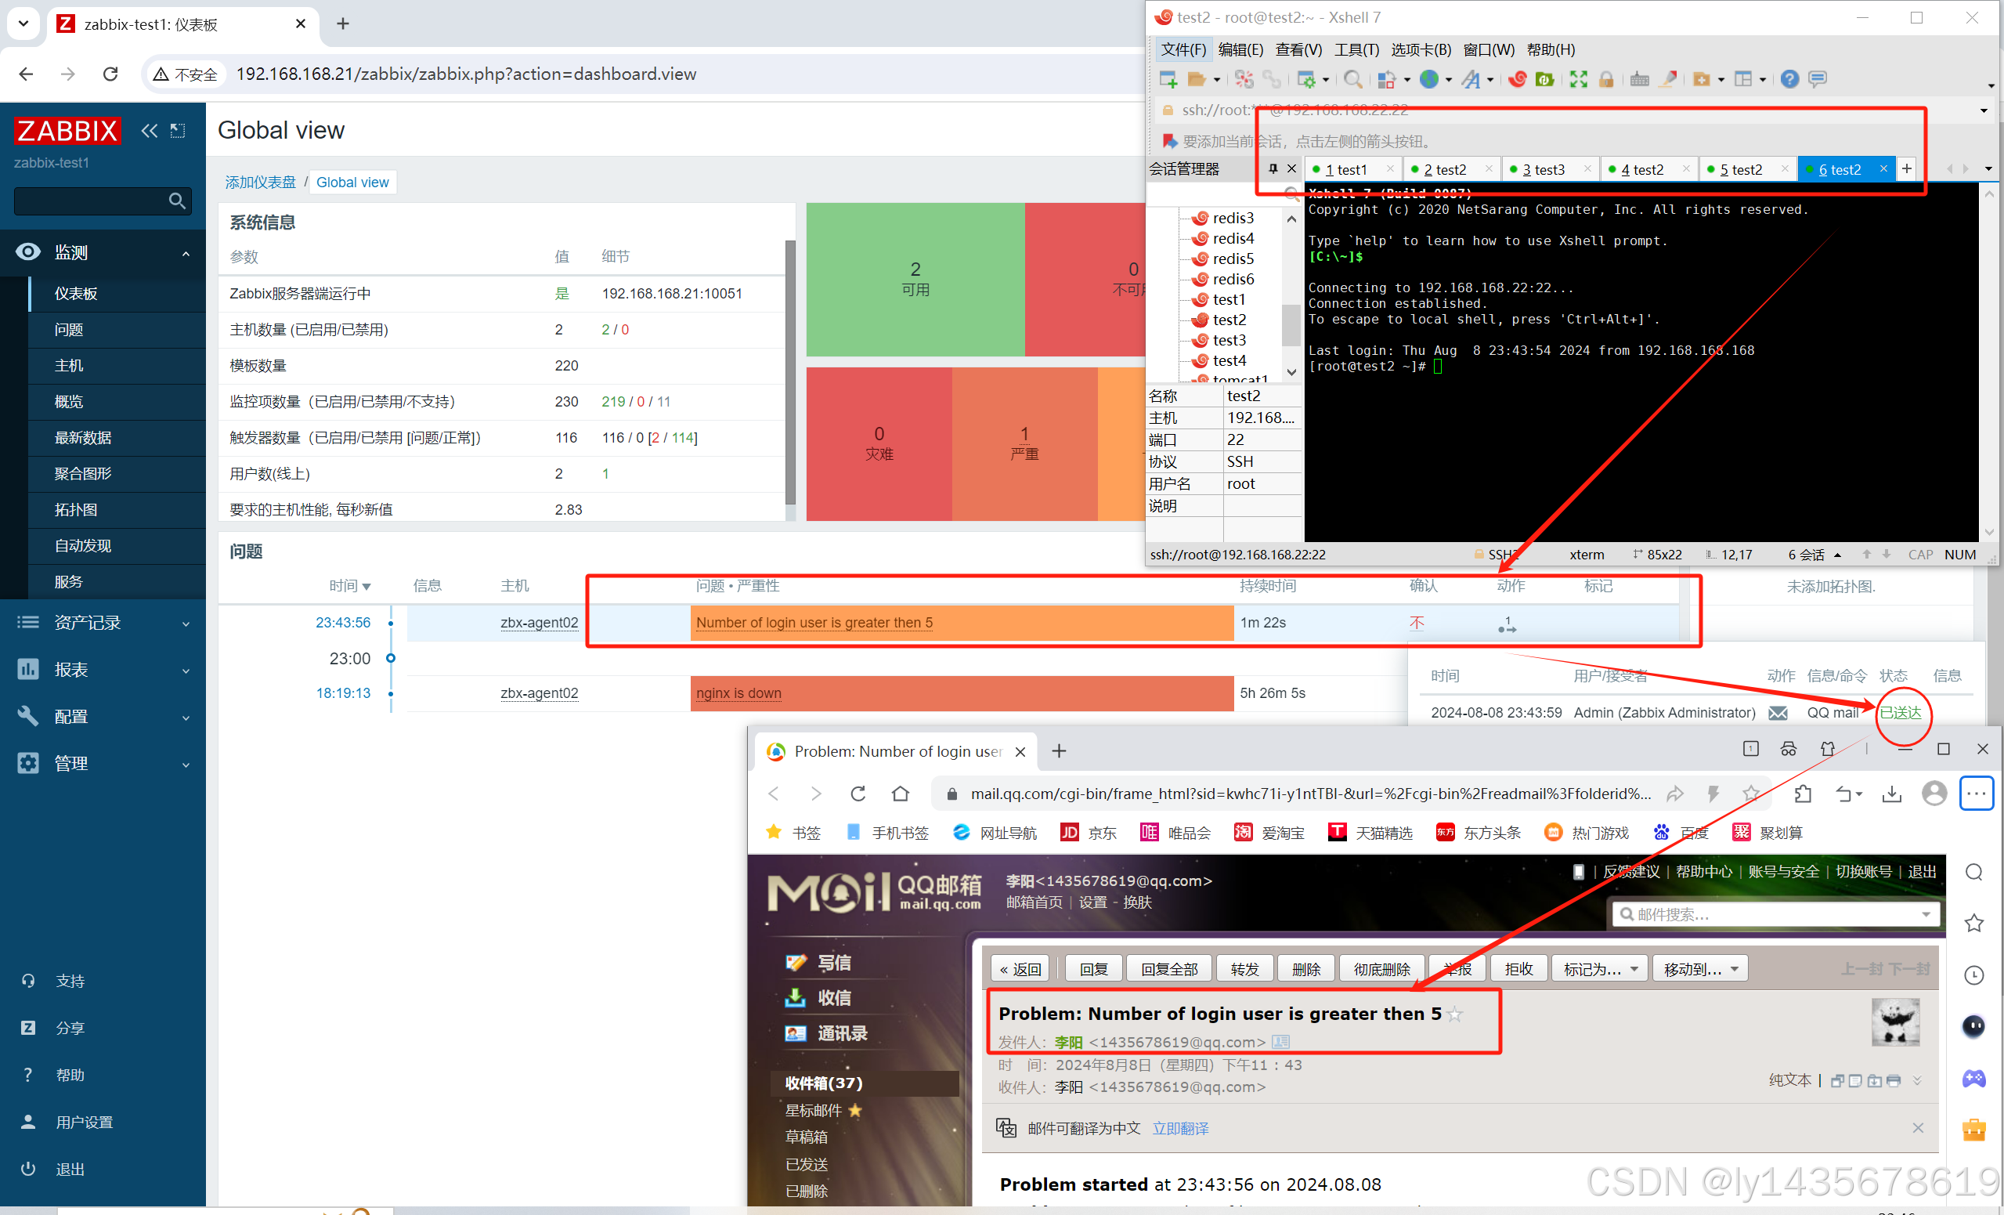The width and height of the screenshot is (2004, 1215).
Task: Open the 工具(T) menu in Xshell
Action: (x=1356, y=49)
